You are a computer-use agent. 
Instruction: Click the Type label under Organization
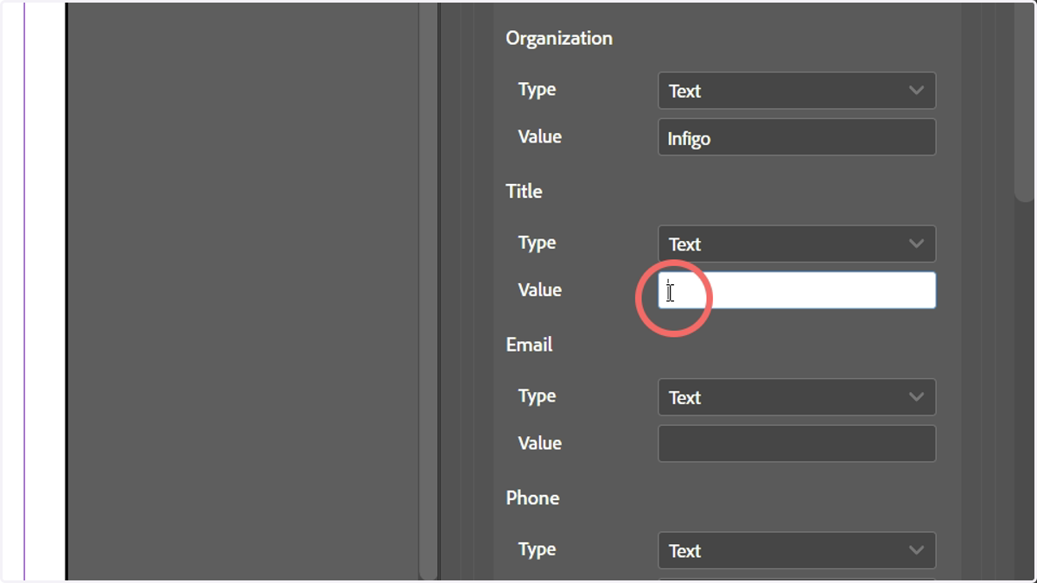coord(537,90)
